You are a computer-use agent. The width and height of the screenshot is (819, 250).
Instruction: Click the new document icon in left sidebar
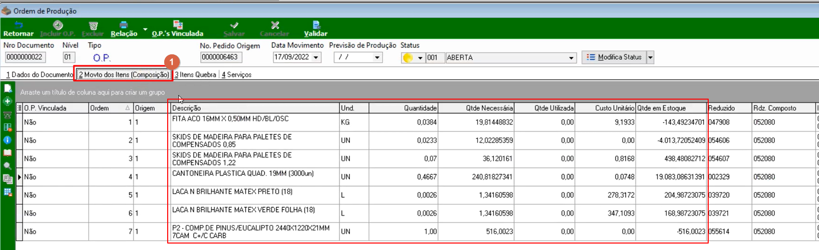[x=7, y=88]
